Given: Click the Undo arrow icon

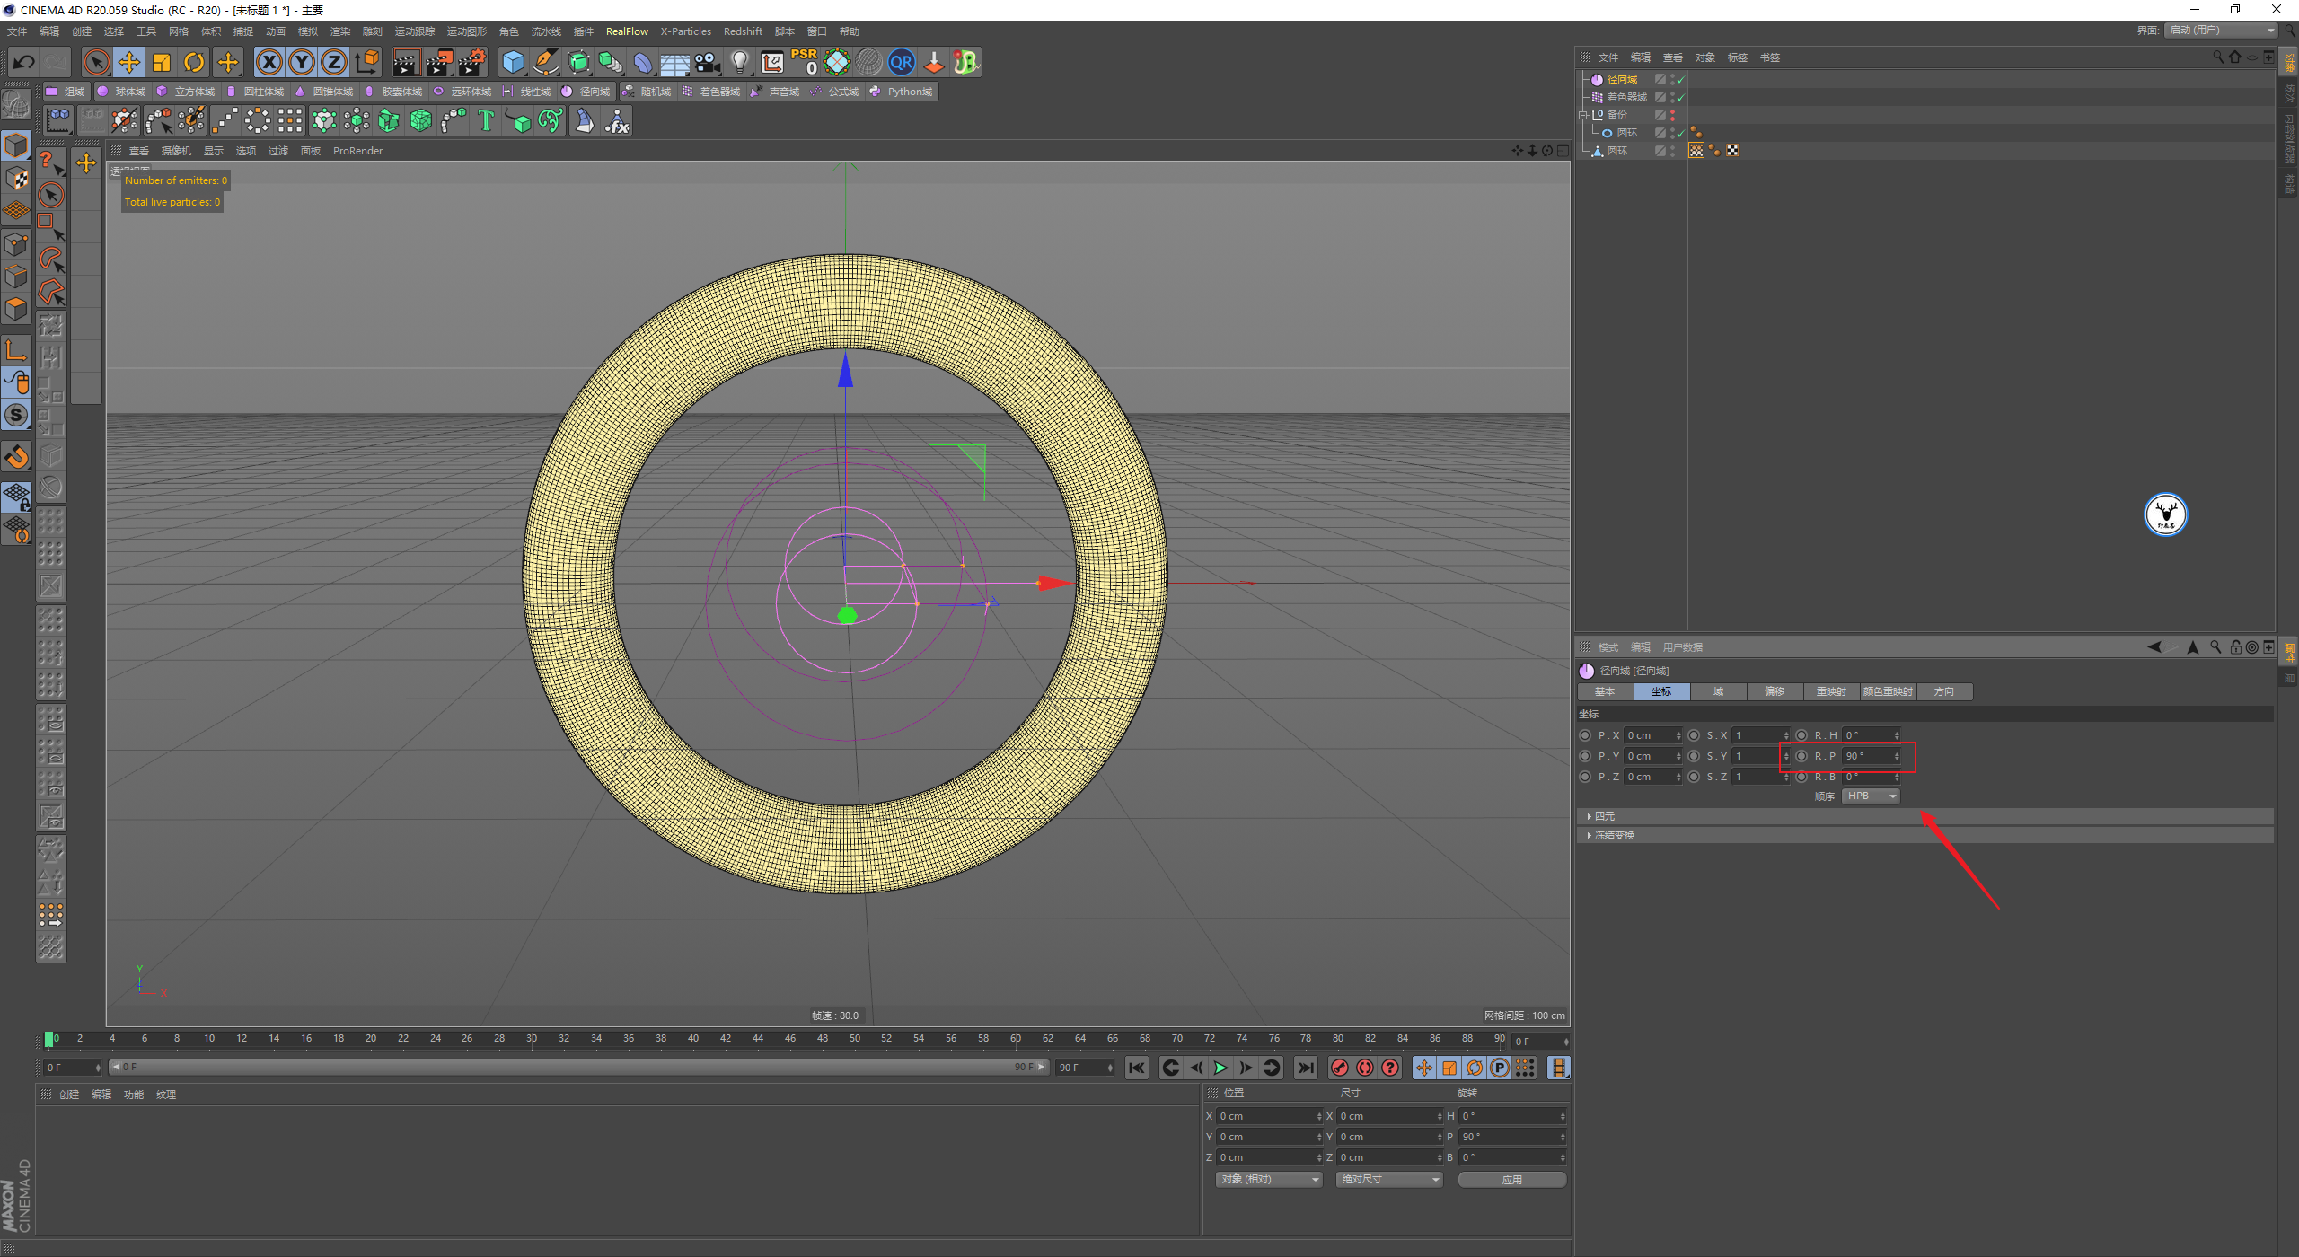Looking at the screenshot, I should 24,62.
